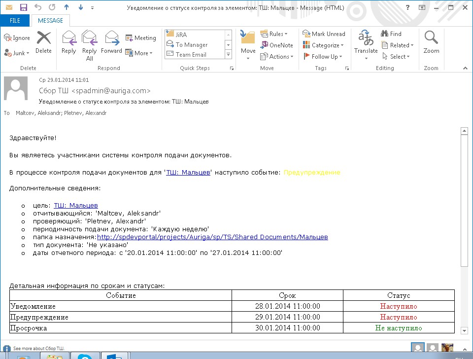Viewport: 473px width, 359px height.
Task: Expand the People Pane
Action: point(465,349)
